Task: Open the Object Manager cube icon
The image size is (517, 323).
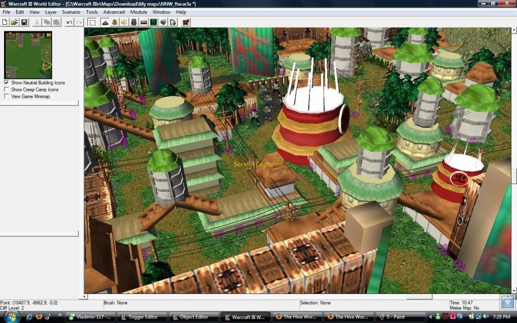Action: pyautogui.click(x=163, y=22)
